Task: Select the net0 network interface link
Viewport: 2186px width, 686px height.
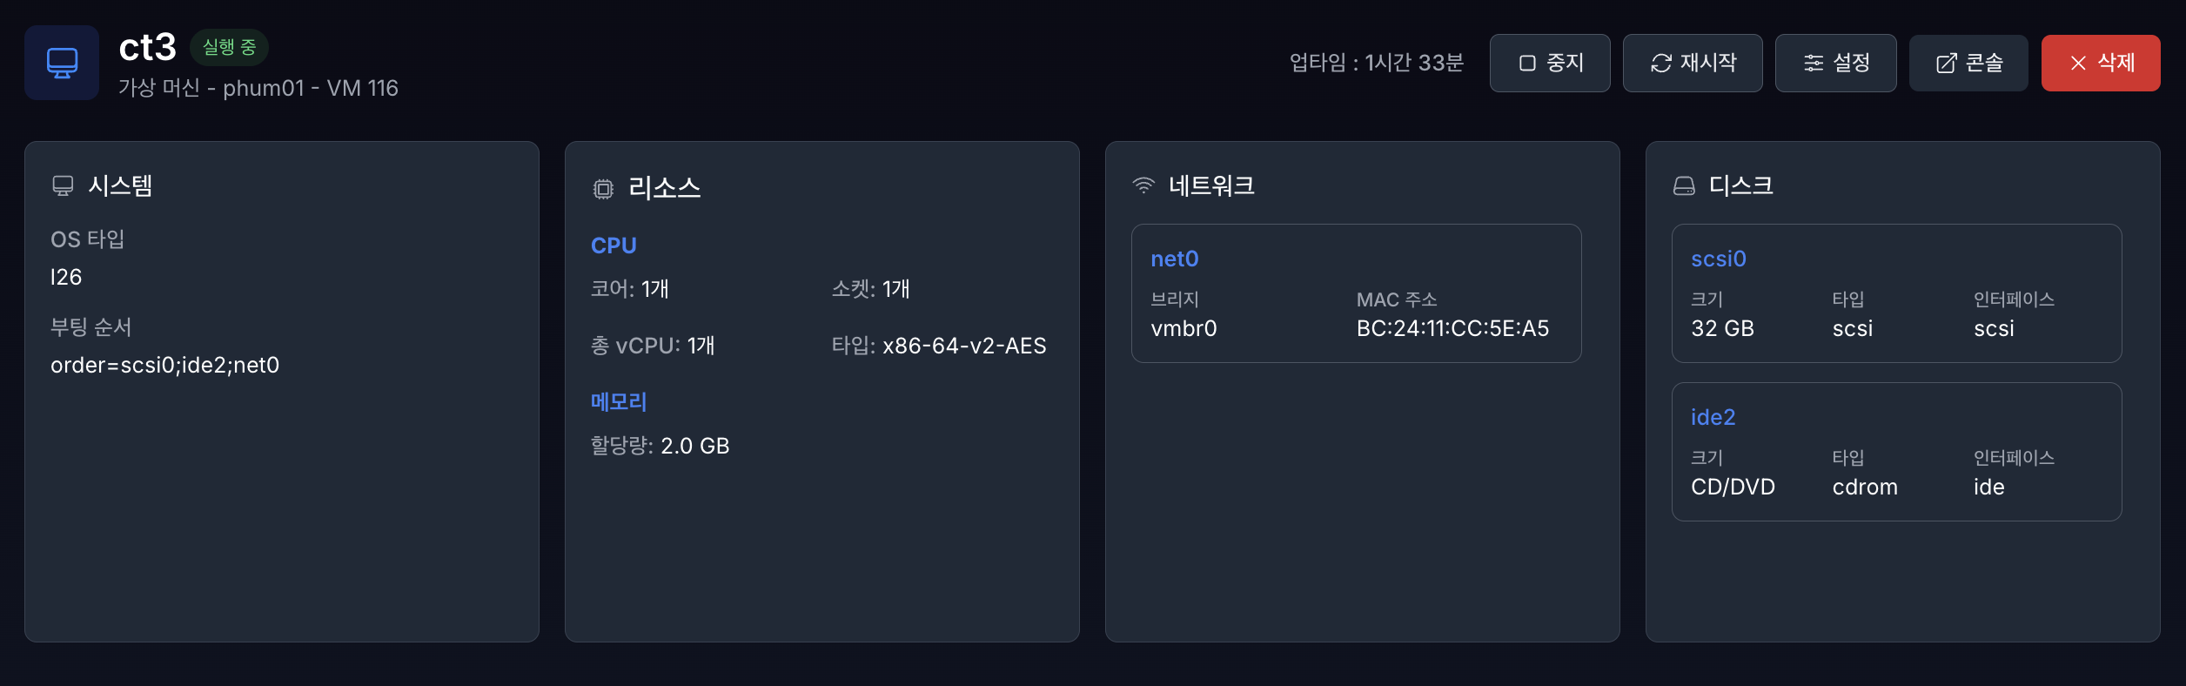Action: [1175, 259]
